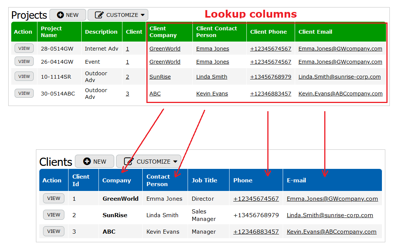
Task: Expand the Clients CUSTOMIZE dropdown arrow
Action: click(x=175, y=162)
